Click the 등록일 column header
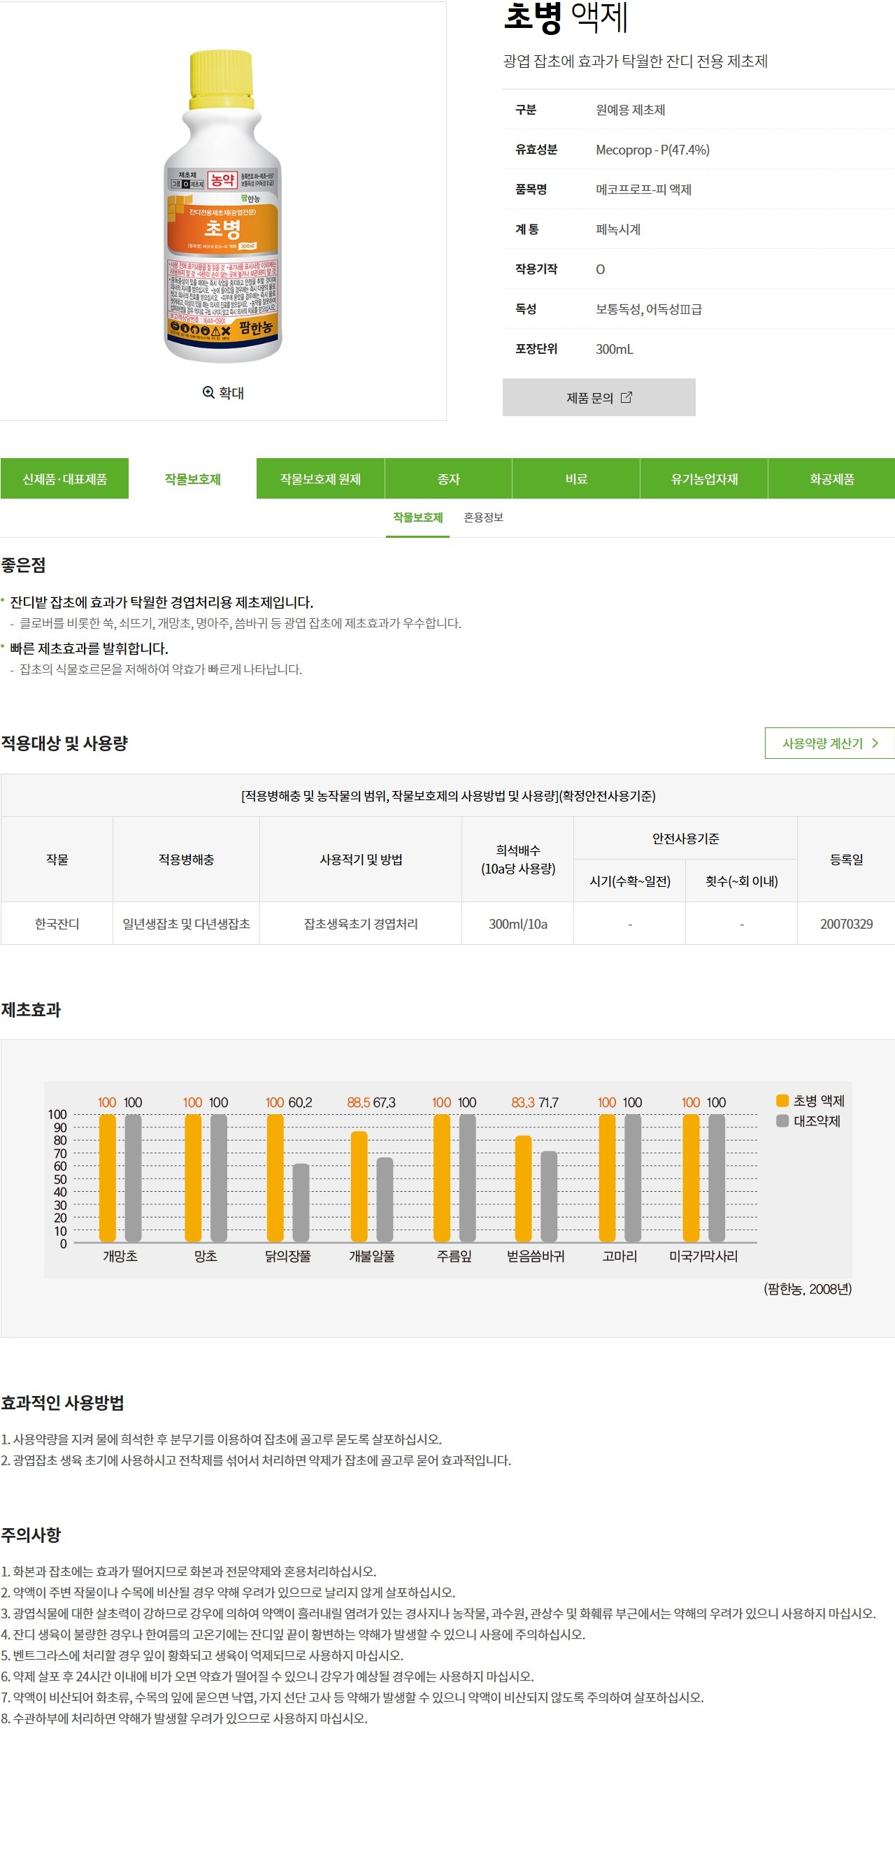The width and height of the screenshot is (895, 1852). click(846, 859)
